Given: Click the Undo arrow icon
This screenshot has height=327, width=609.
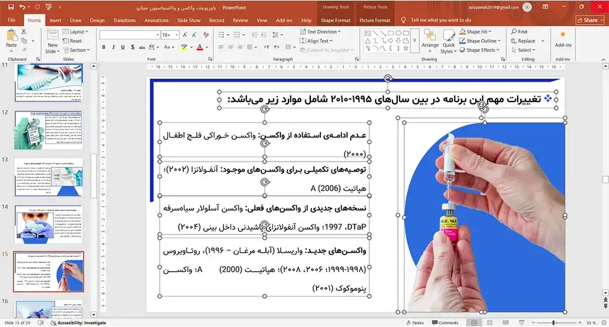Looking at the screenshot, I should pos(22,7).
